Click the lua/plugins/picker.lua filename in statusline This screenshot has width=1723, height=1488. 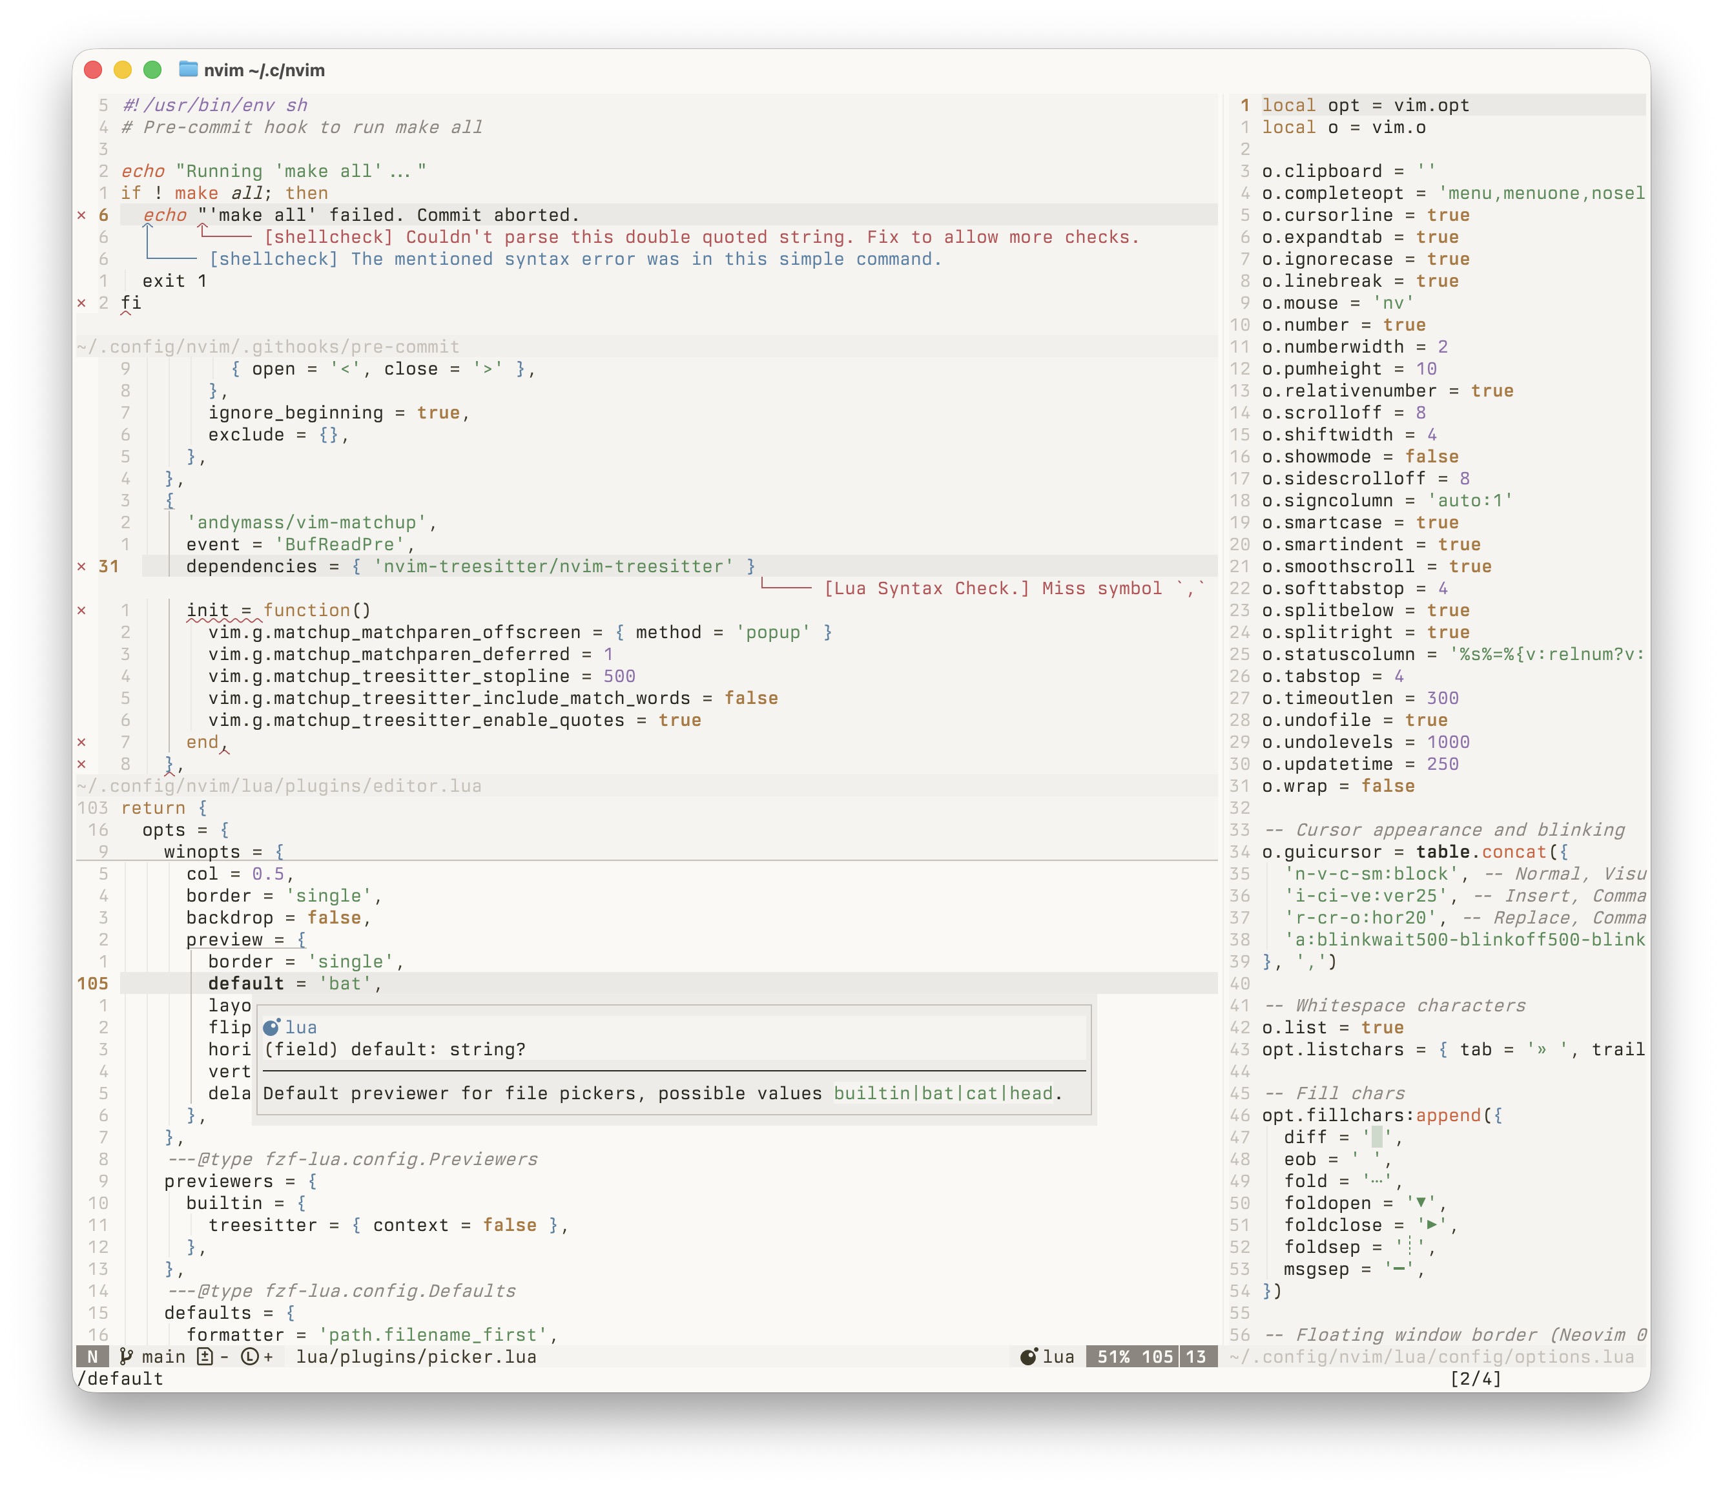click(x=416, y=1357)
